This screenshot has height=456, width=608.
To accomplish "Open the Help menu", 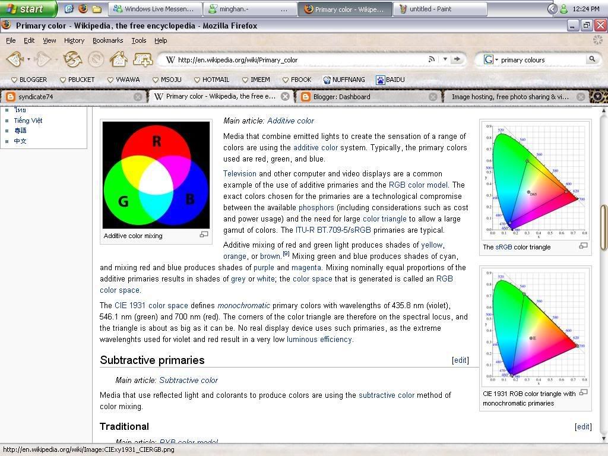I will coord(160,40).
